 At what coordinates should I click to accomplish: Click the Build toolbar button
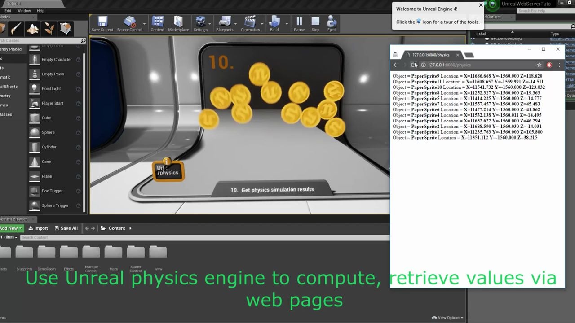tap(274, 24)
